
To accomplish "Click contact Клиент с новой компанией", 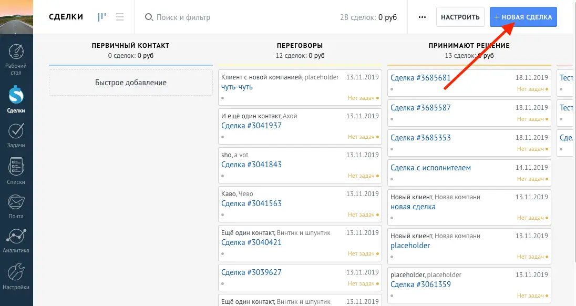I will point(262,77).
